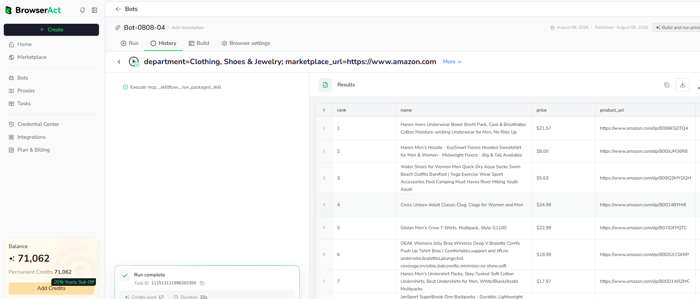The width and height of the screenshot is (700, 299).
Task: Click the $5.63 price cell
Action: click(x=563, y=178)
